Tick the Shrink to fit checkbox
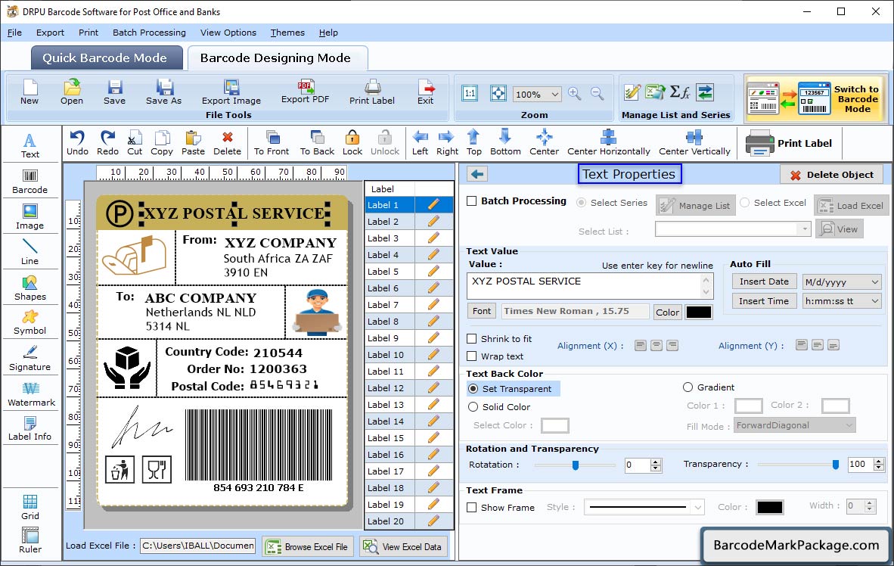Screen dimensions: 894x566 471,339
